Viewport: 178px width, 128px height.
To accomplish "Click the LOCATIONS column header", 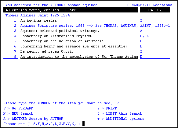I will click(x=155, y=10).
